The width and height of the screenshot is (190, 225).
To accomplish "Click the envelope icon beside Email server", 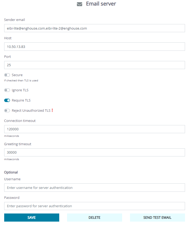I will click(x=79, y=4).
